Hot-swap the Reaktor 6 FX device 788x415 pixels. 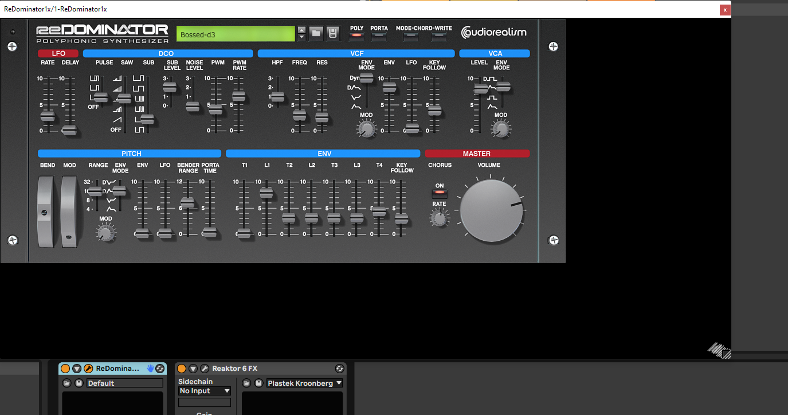(339, 369)
